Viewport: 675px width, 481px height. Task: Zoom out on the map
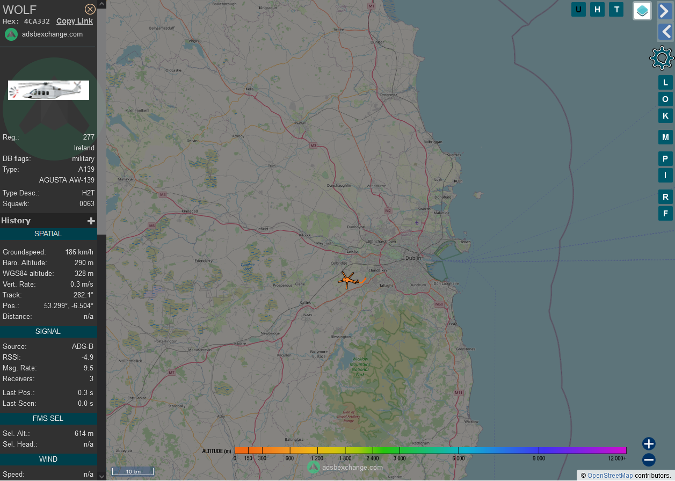pyautogui.click(x=649, y=460)
